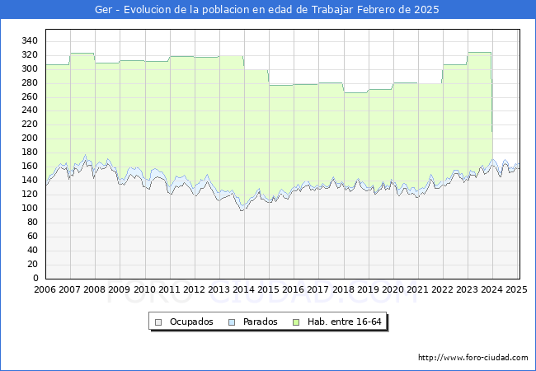Screen dimensions: 536x371
Task: Click the 280 y-axis value
Action: pos(30,83)
